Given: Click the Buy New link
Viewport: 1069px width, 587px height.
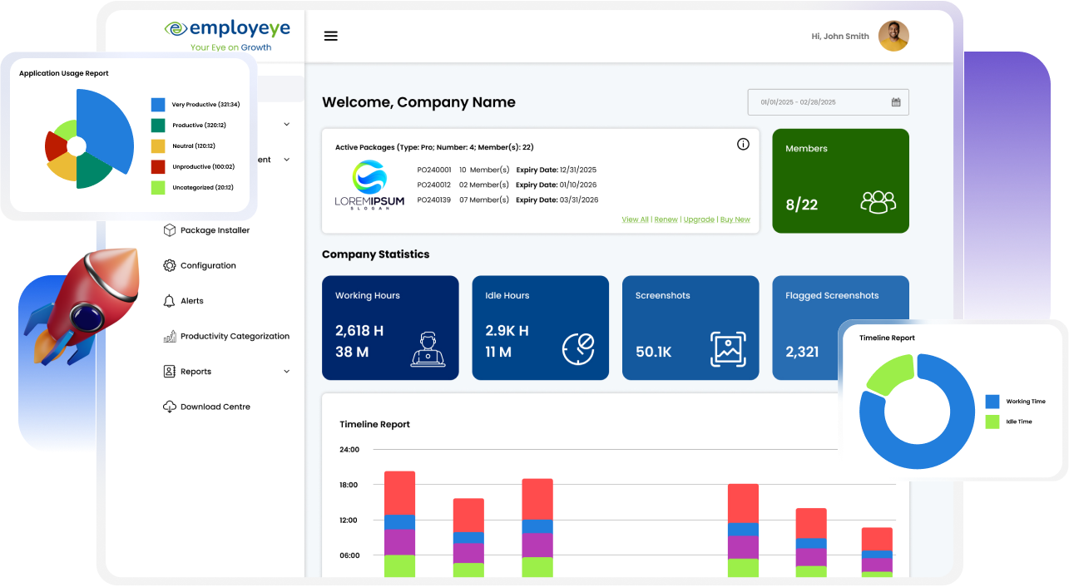Looking at the screenshot, I should pyautogui.click(x=735, y=220).
